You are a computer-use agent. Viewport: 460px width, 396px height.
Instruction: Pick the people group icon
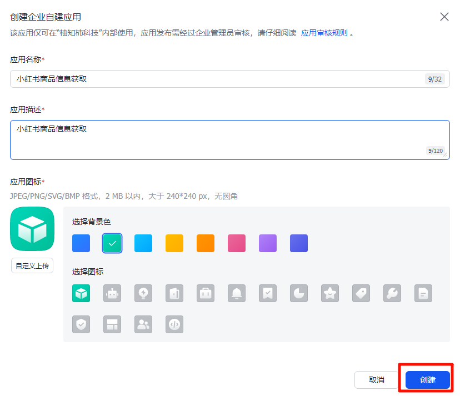click(143, 324)
